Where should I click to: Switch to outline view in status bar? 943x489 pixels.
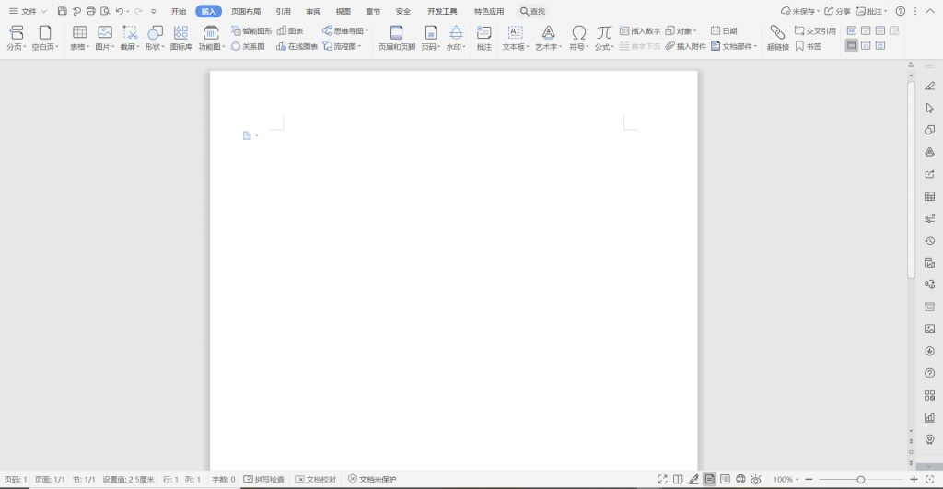pyautogui.click(x=726, y=480)
